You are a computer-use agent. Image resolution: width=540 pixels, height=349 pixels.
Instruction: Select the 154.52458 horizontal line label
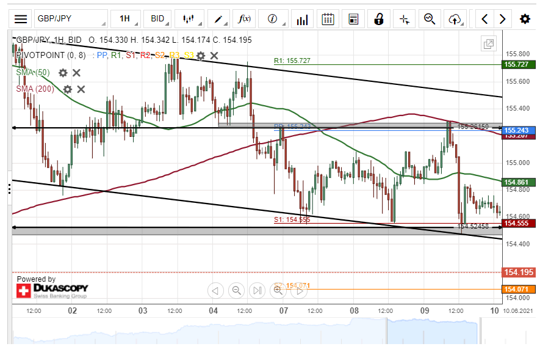point(473,227)
